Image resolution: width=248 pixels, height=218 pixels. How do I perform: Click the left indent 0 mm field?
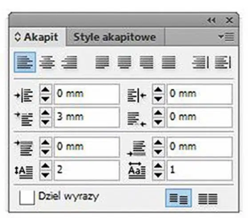coord(87,94)
